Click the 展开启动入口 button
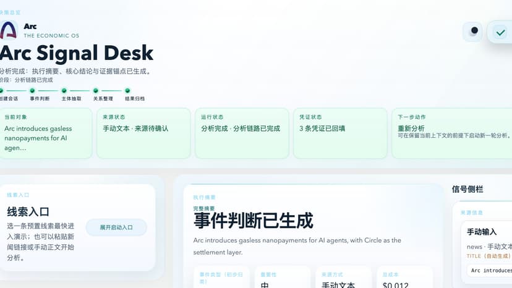 116,227
